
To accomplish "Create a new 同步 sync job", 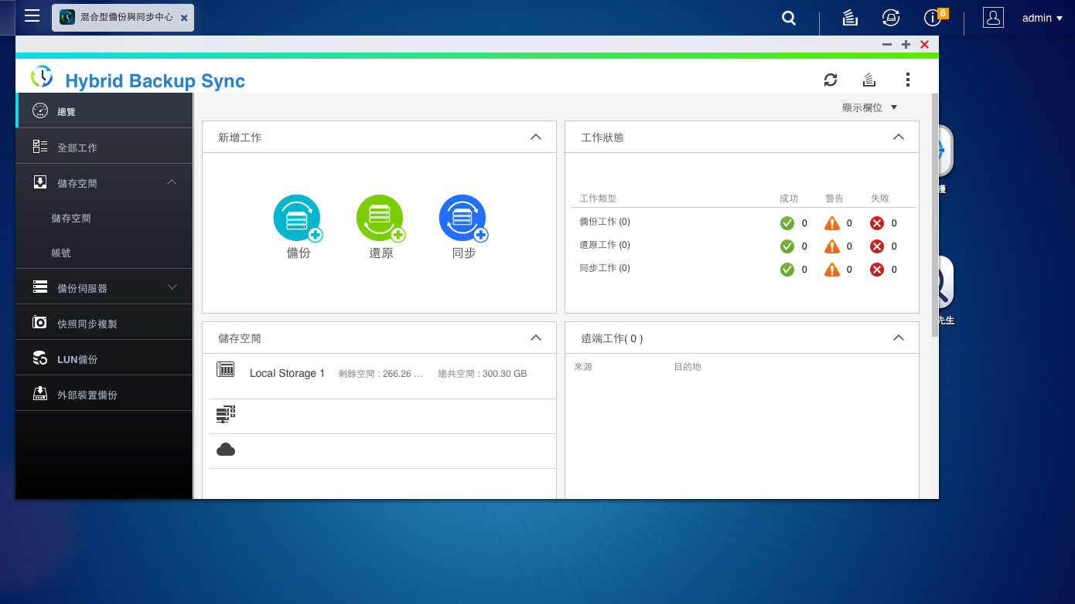I will [463, 219].
